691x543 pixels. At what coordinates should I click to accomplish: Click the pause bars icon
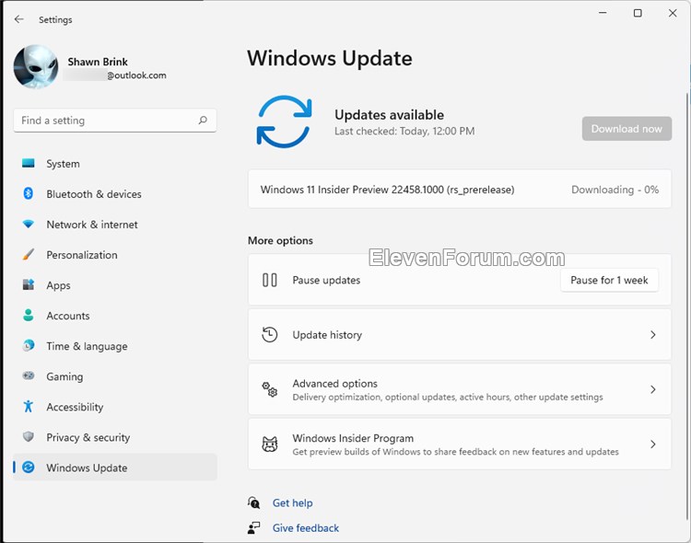click(270, 280)
